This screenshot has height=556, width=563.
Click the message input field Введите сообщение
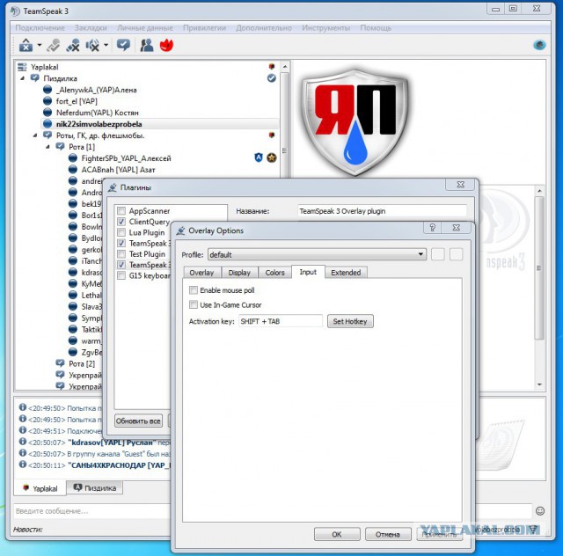click(91, 511)
